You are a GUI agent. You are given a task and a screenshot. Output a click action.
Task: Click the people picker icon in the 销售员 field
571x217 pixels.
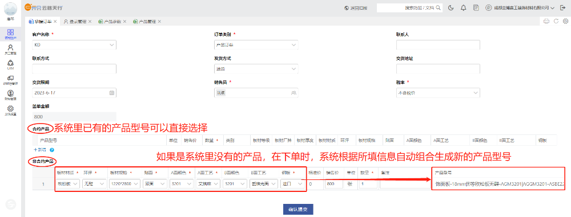[x=293, y=93]
